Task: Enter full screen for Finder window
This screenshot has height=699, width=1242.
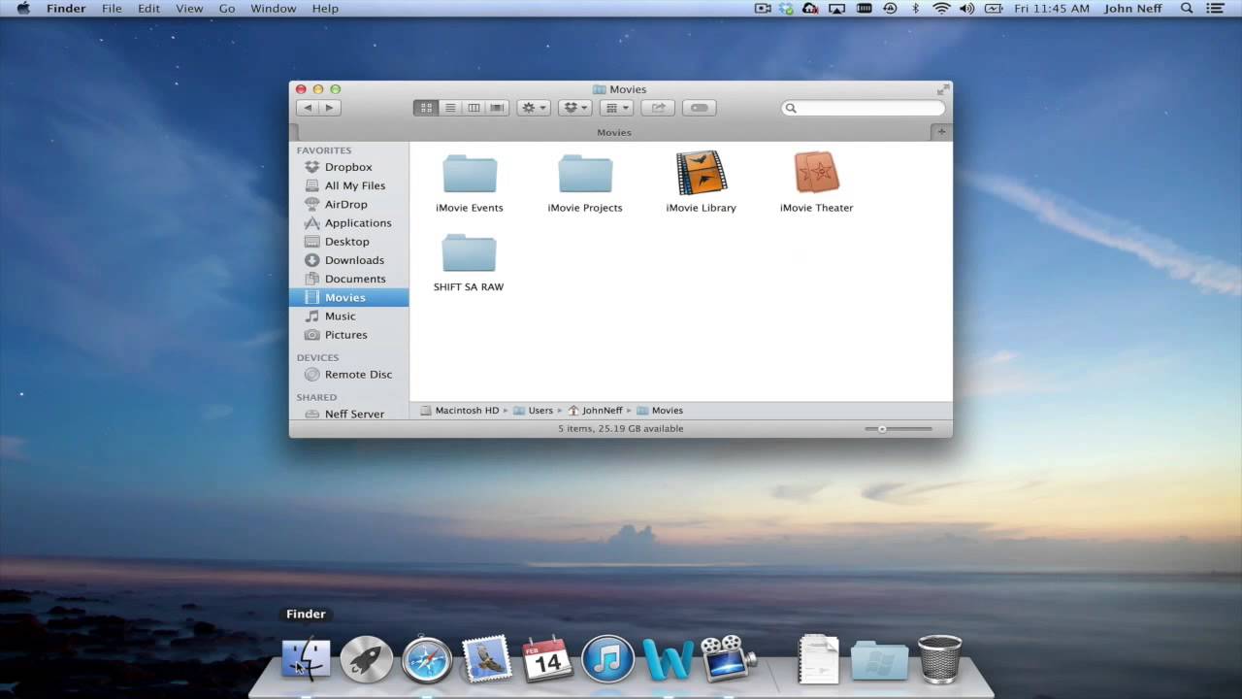Action: (x=942, y=89)
